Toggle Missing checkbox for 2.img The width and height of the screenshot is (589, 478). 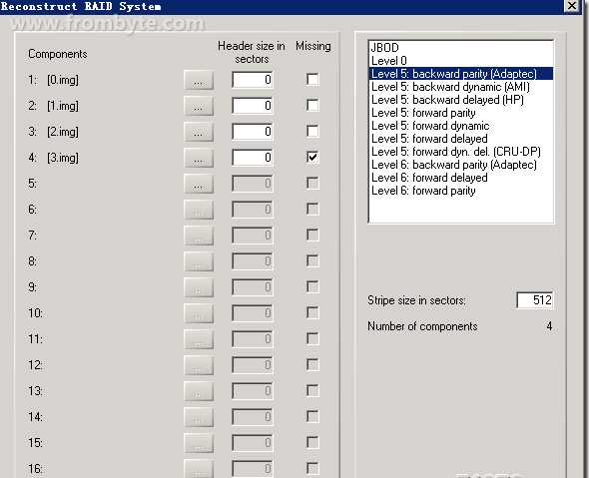click(x=312, y=131)
